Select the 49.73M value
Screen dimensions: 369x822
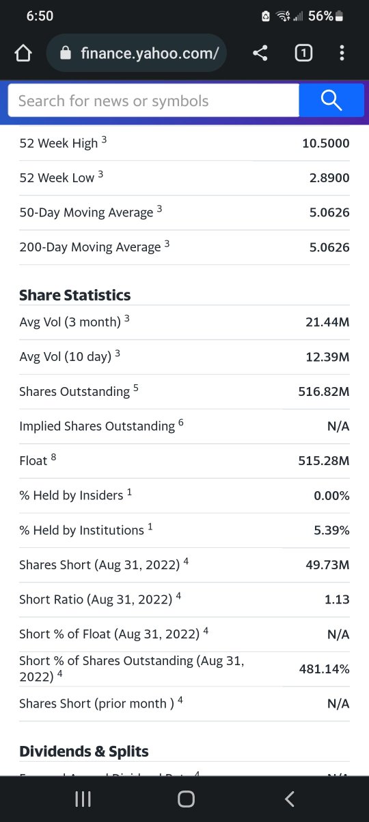(x=327, y=565)
